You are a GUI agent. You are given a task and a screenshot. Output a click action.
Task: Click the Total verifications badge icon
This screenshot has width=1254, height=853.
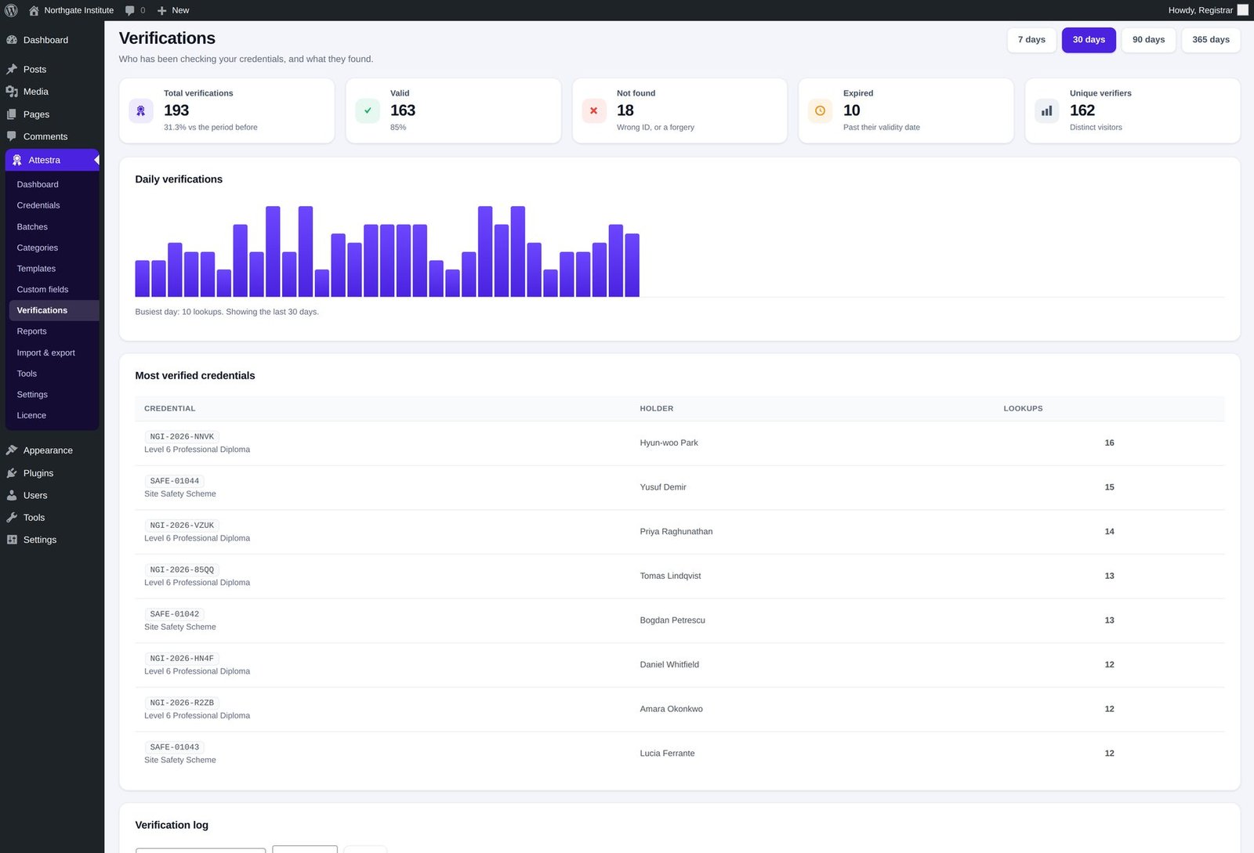[x=141, y=110]
